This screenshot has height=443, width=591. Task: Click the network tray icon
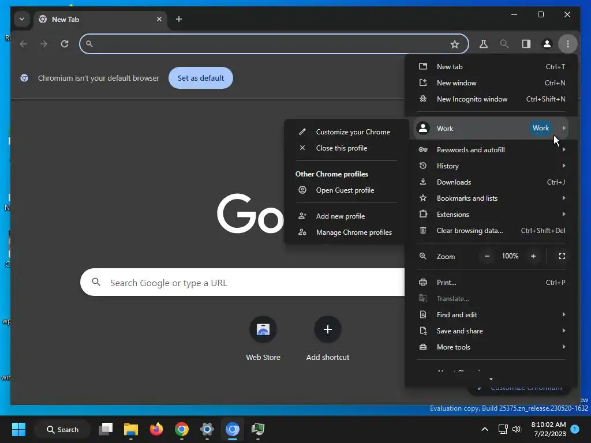(503, 429)
